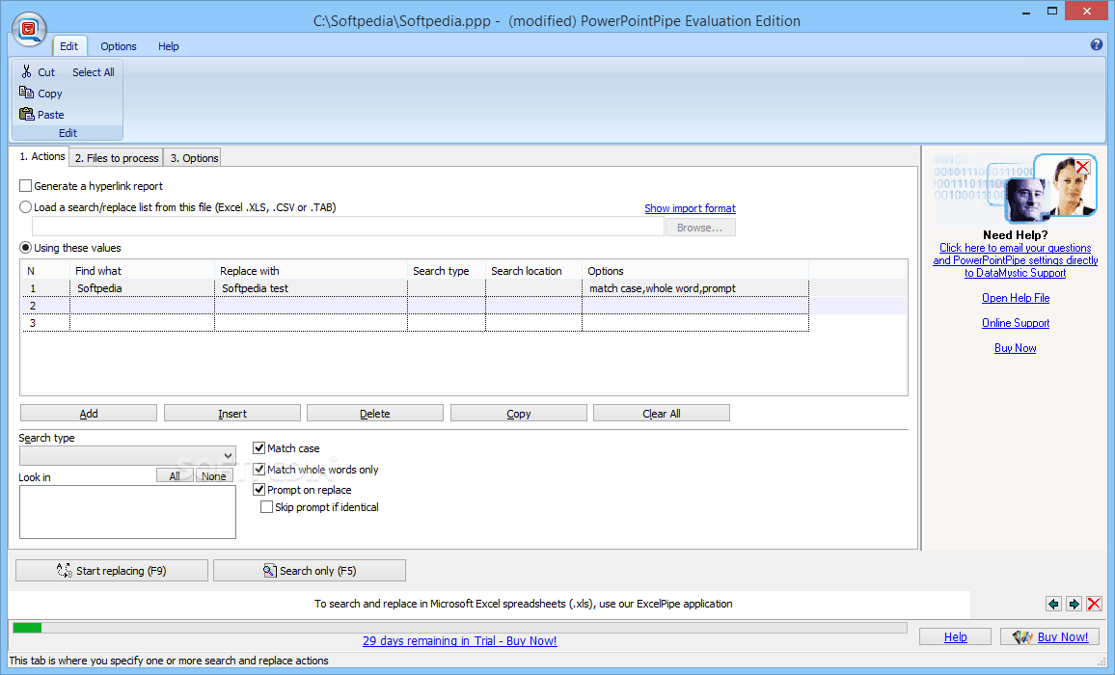This screenshot has height=675, width=1115.
Task: Uncheck Match case
Action: tap(258, 448)
